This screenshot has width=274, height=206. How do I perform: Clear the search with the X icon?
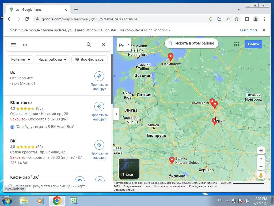point(104,45)
